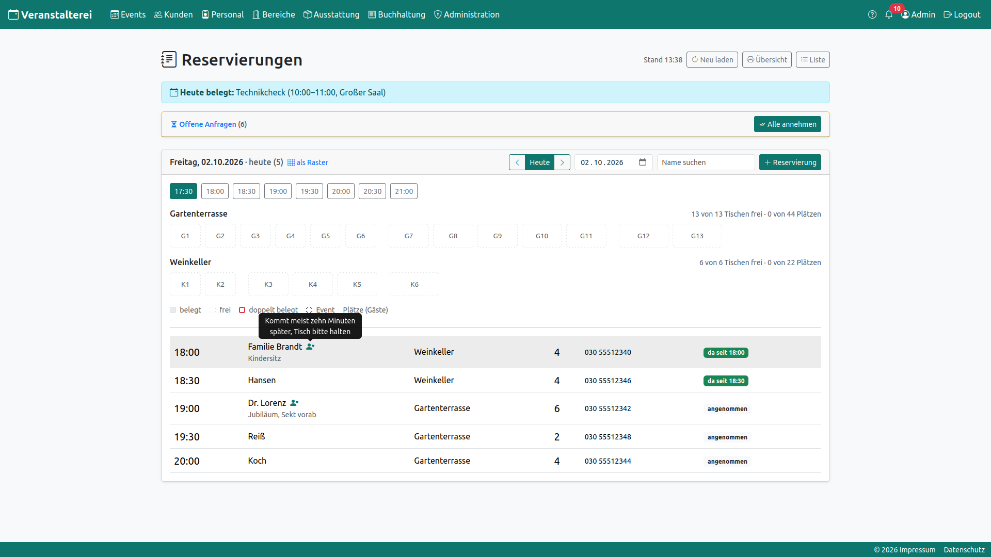
Task: Show als Raster grid view
Action: point(308,162)
